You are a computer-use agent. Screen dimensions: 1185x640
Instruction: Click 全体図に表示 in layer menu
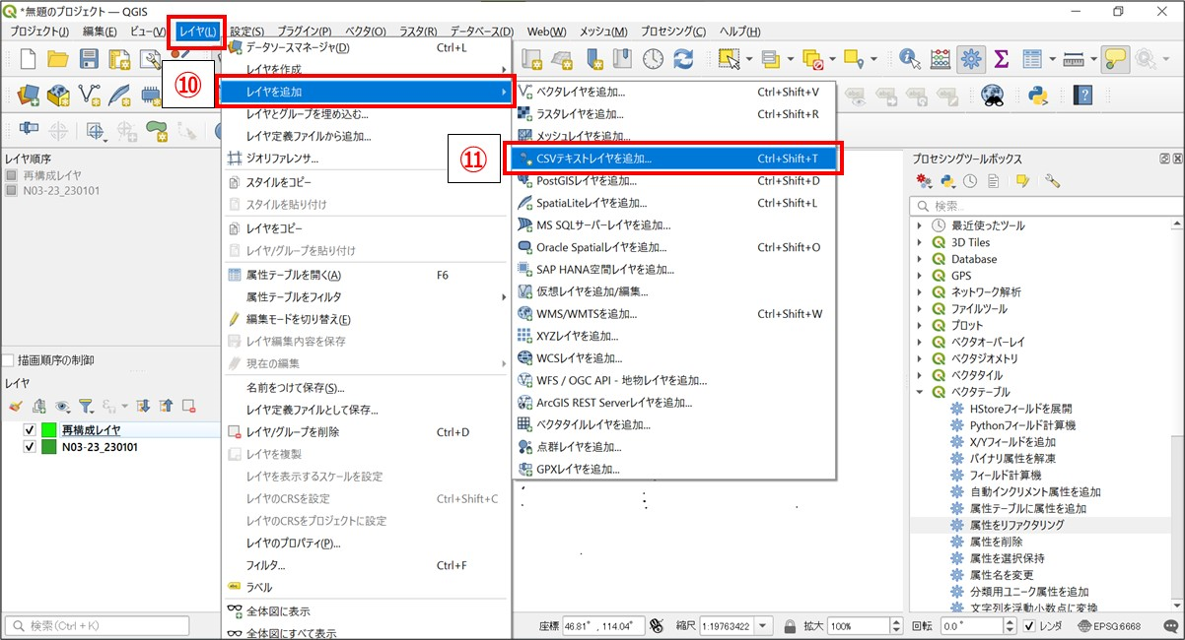click(367, 610)
